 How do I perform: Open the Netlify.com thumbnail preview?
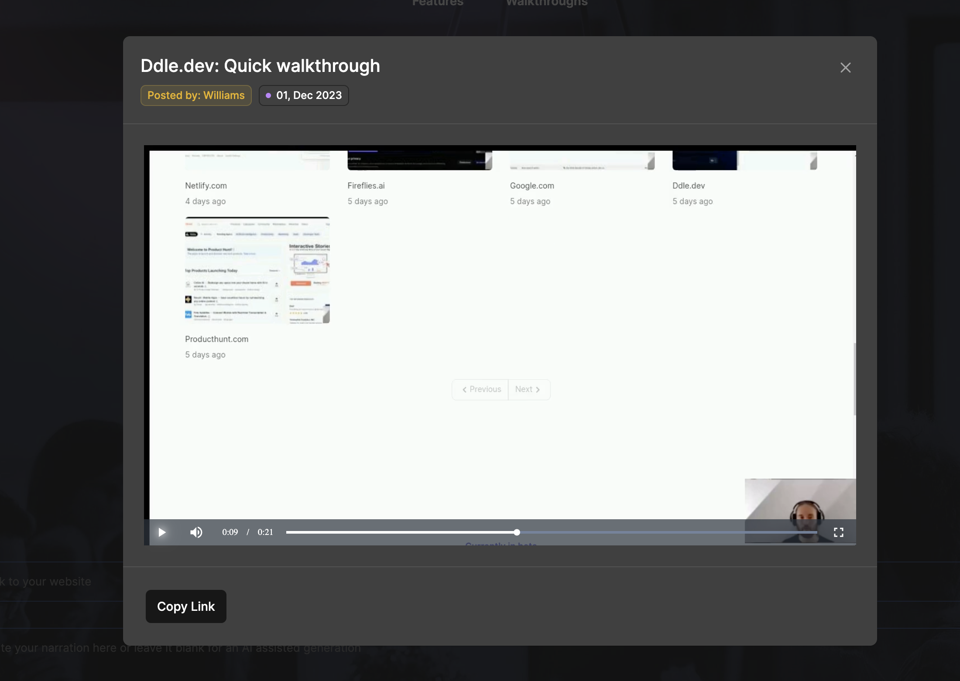click(x=257, y=160)
